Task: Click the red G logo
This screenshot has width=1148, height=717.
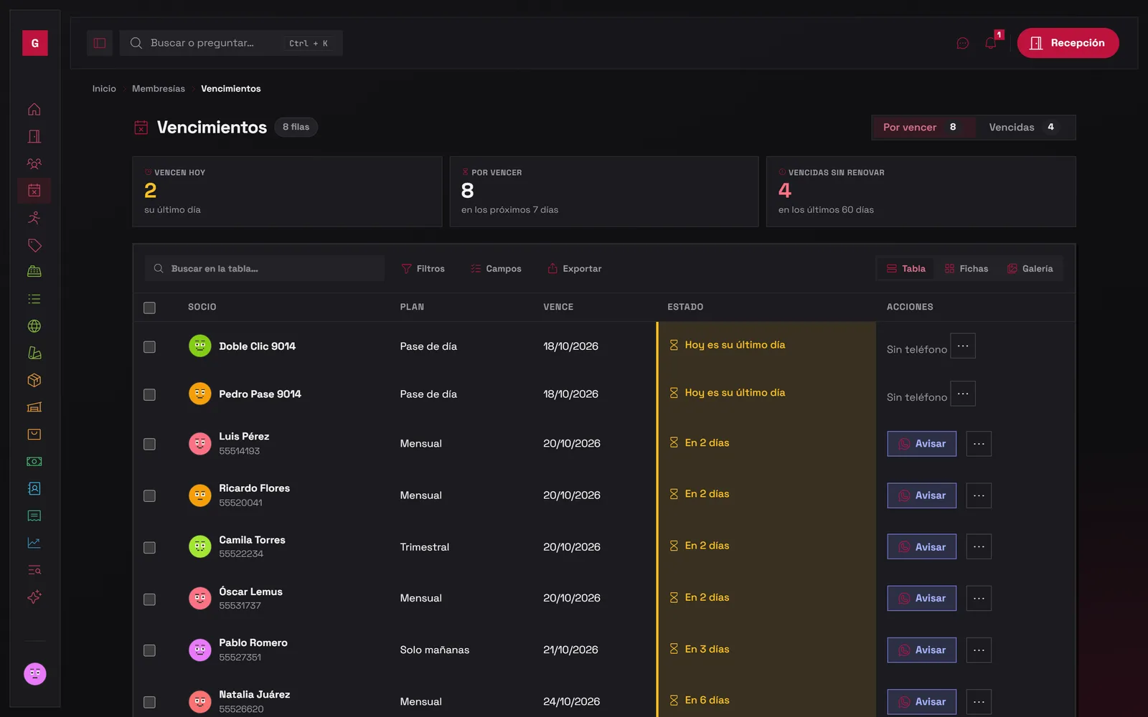Action: (34, 43)
